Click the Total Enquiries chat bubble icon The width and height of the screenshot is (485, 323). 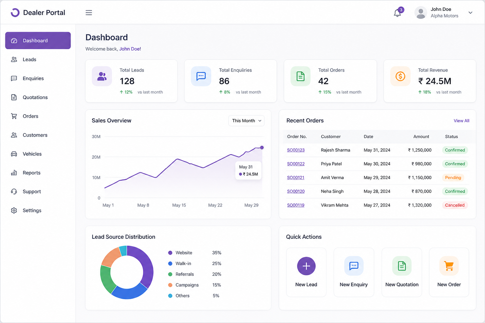201,76
